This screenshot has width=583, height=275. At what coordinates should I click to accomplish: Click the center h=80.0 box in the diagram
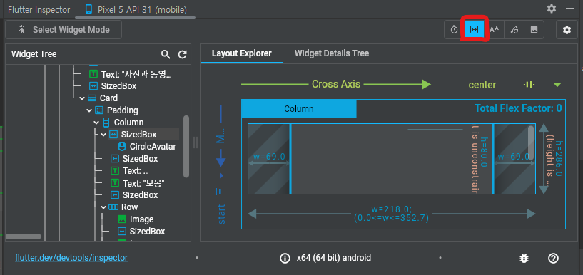392,159
